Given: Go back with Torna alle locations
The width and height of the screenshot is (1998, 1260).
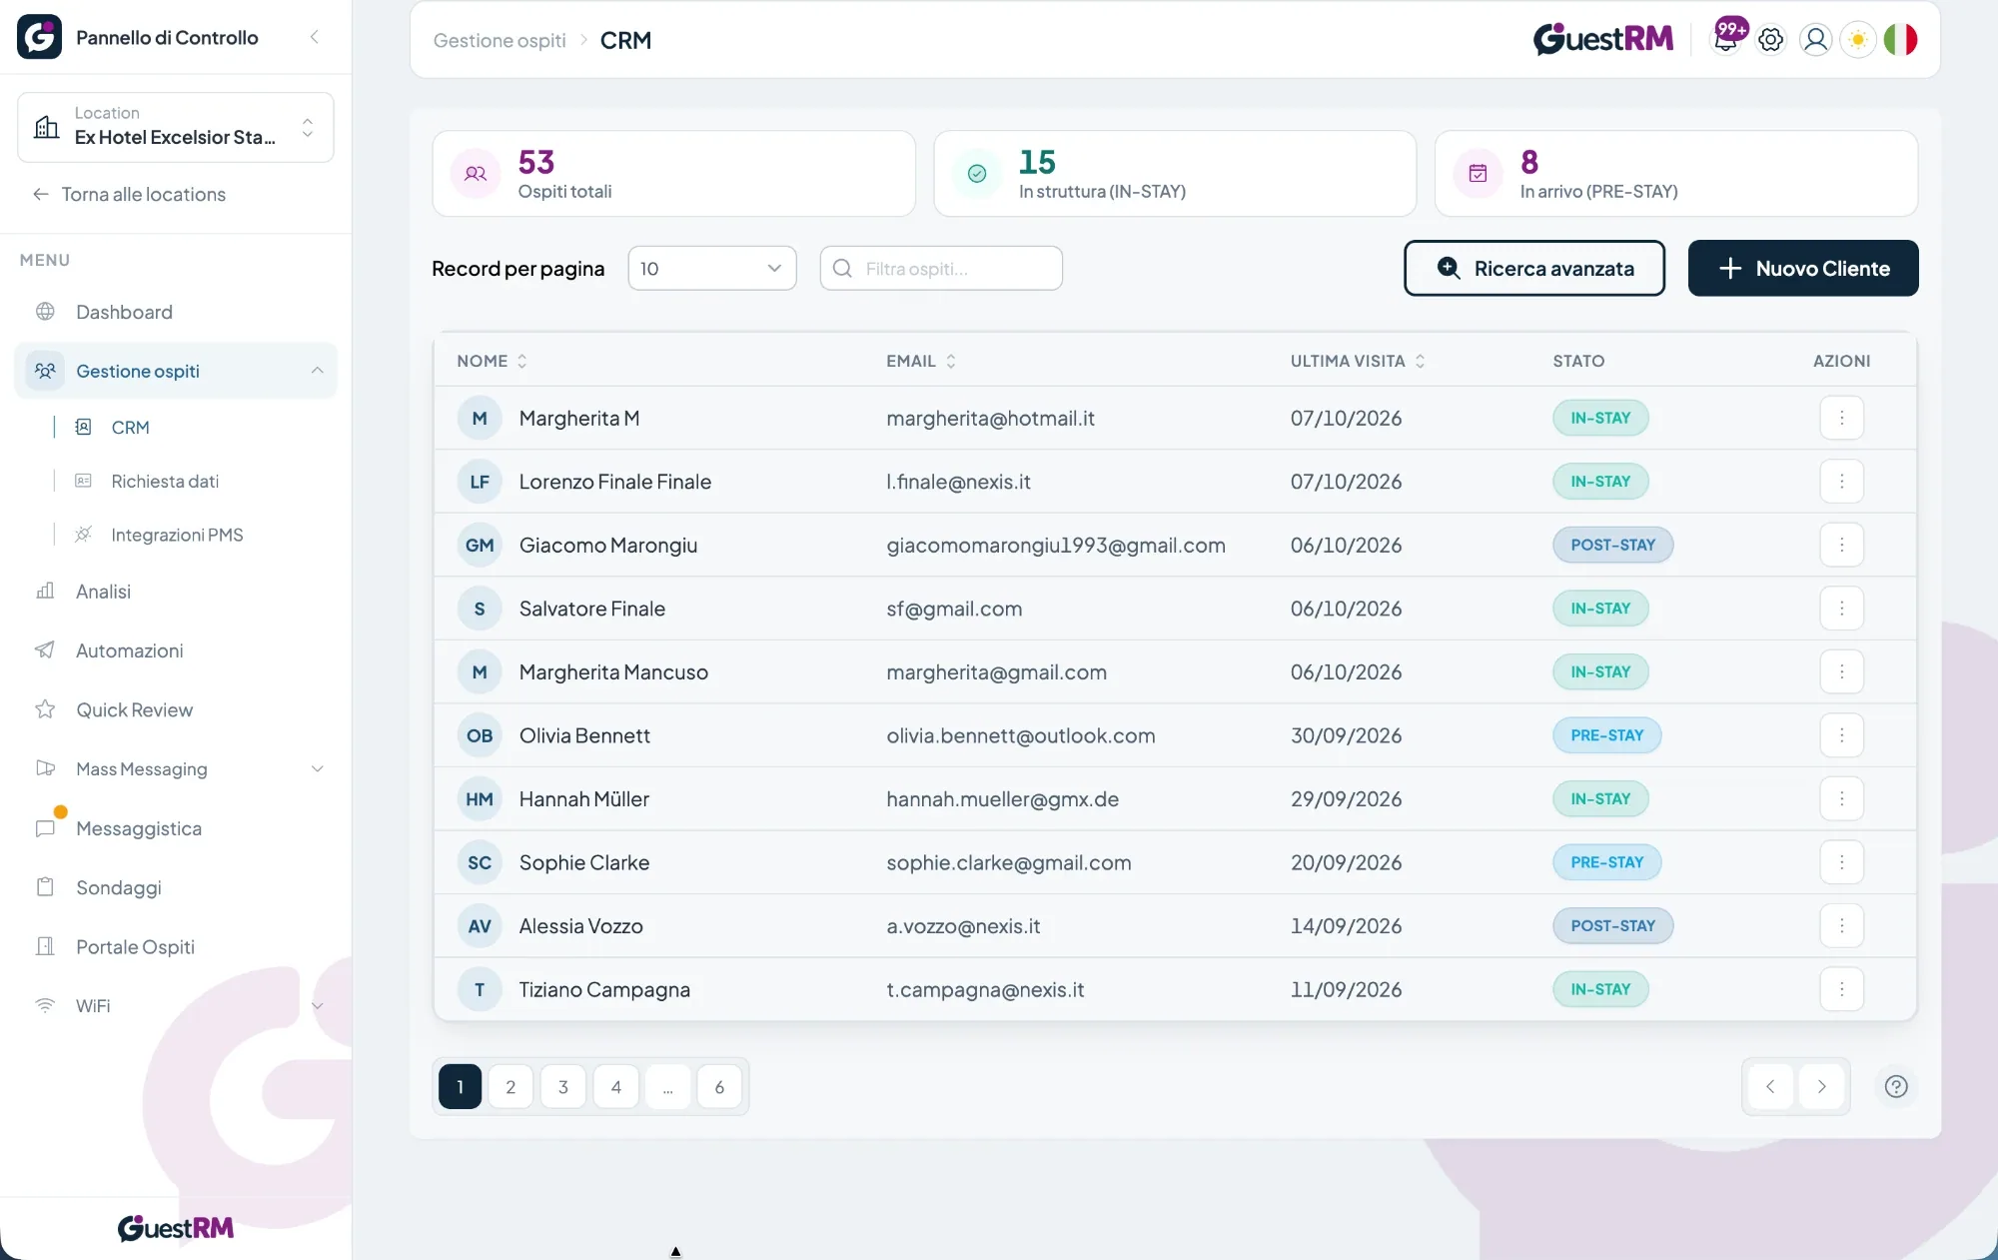Looking at the screenshot, I should (x=130, y=195).
